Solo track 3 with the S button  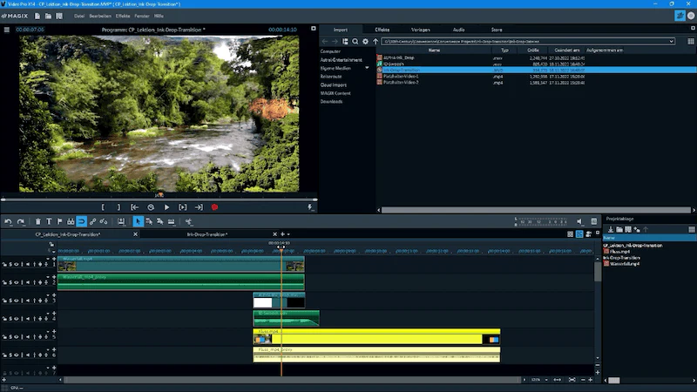(10, 301)
